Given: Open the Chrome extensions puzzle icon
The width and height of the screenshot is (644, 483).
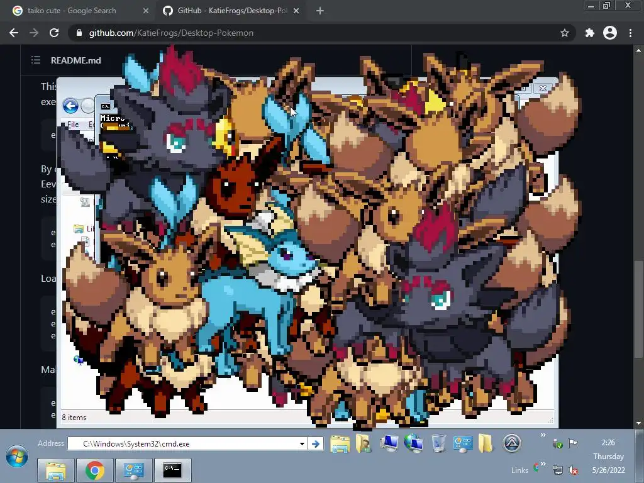Looking at the screenshot, I should [x=590, y=33].
